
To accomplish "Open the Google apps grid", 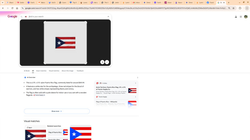I will [x=241, y=17].
